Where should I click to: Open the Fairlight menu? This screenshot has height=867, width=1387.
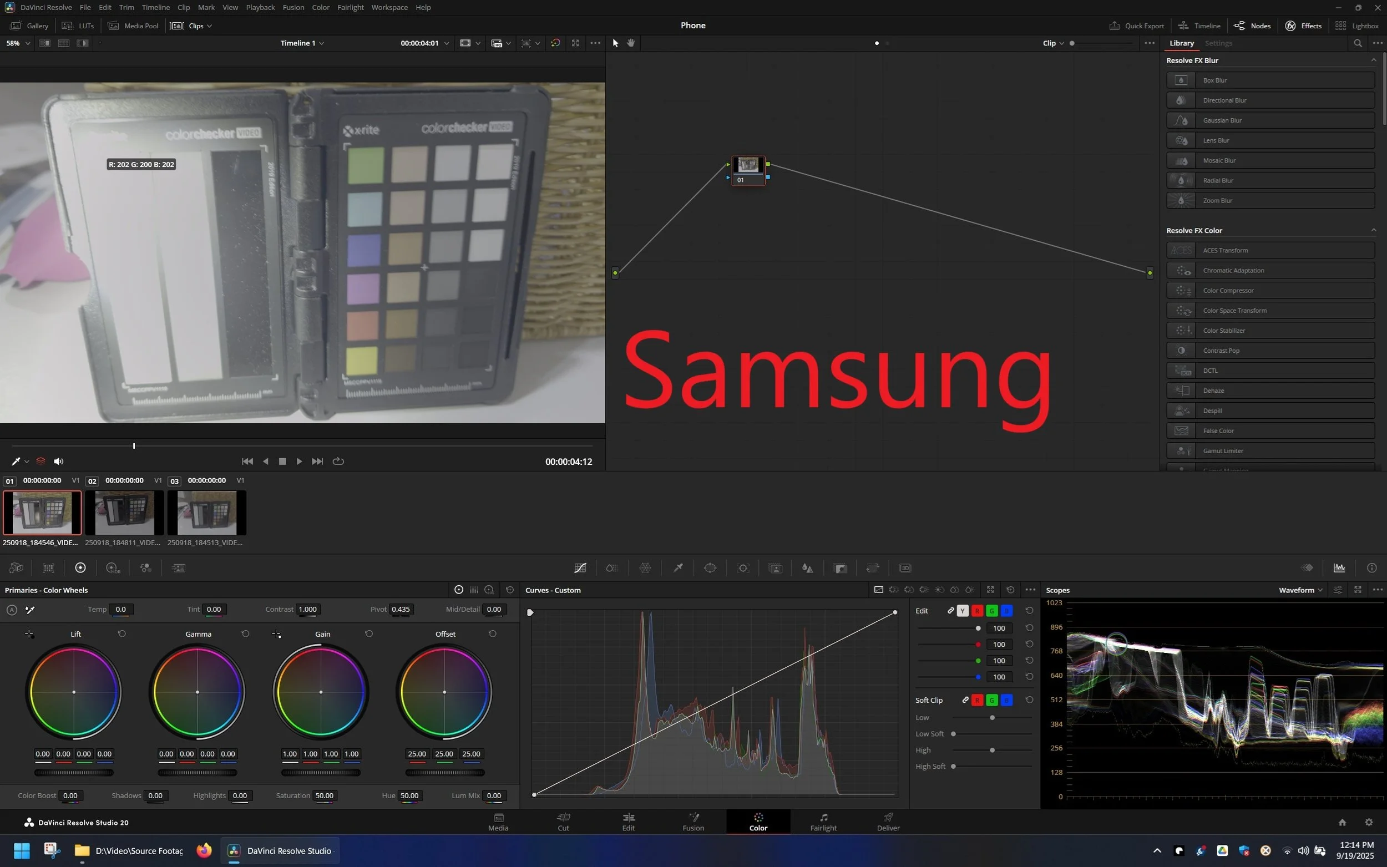coord(350,7)
